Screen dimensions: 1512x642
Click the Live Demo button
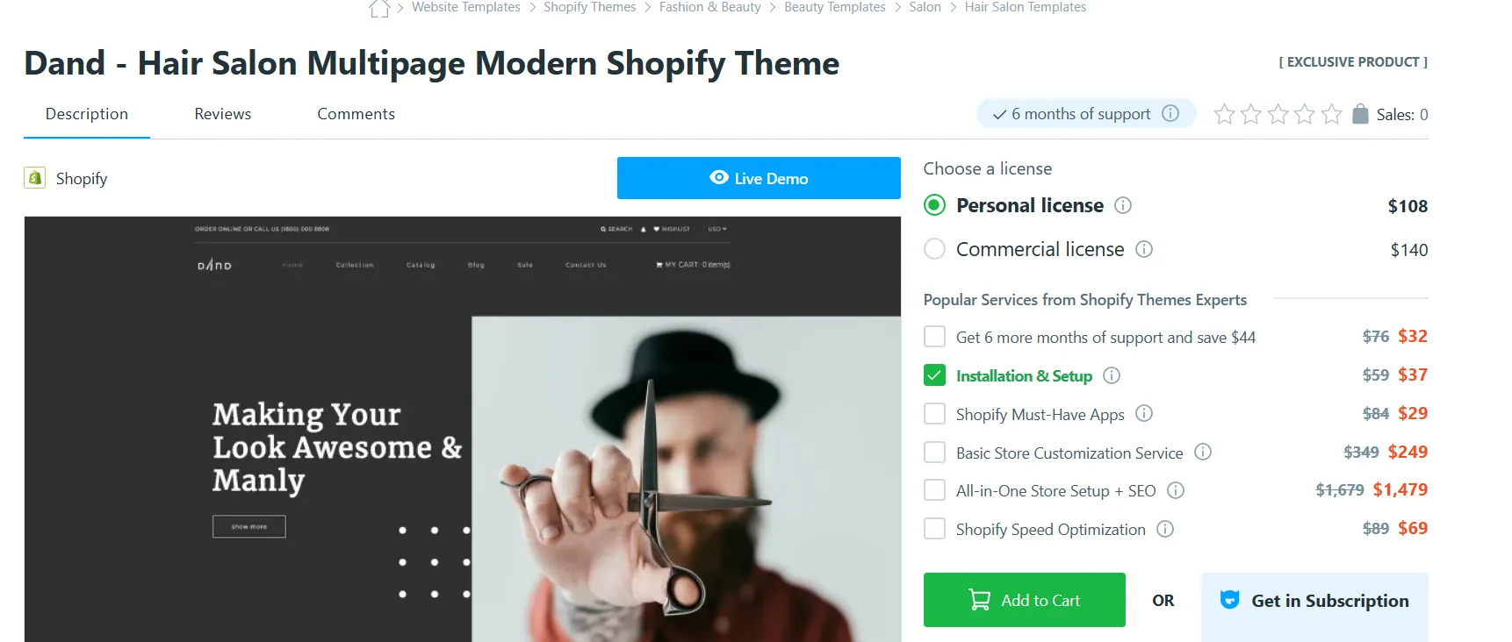pos(759,178)
